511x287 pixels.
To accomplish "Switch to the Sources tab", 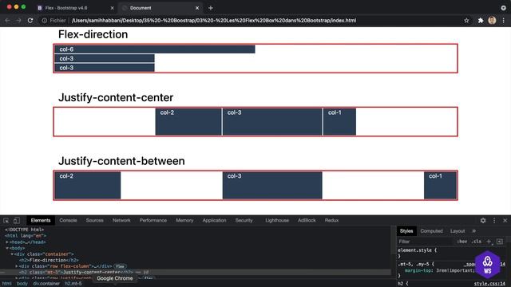I will pos(94,220).
